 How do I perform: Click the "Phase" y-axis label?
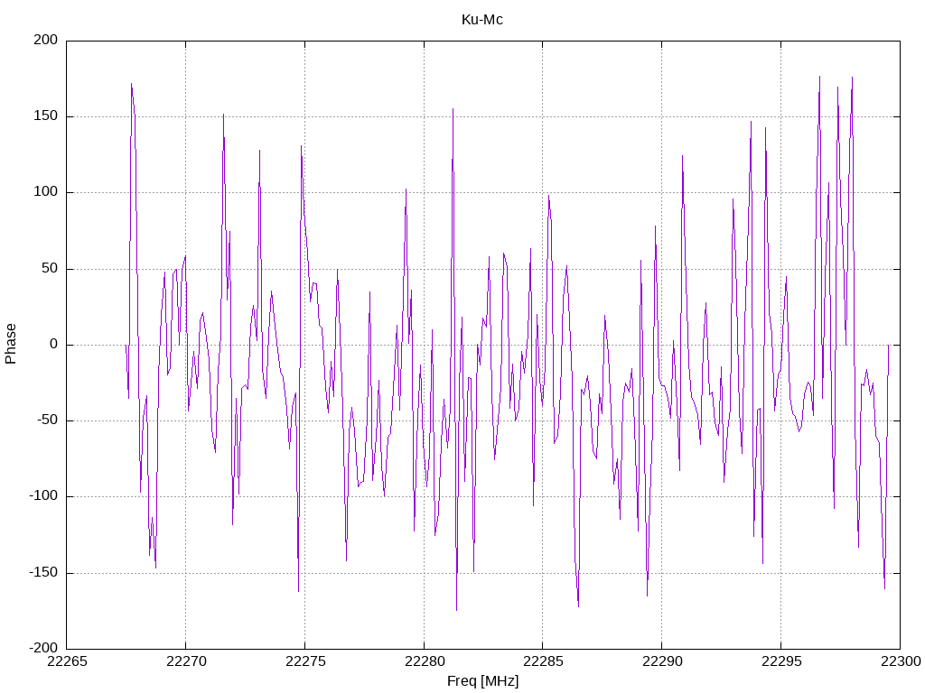(x=11, y=344)
